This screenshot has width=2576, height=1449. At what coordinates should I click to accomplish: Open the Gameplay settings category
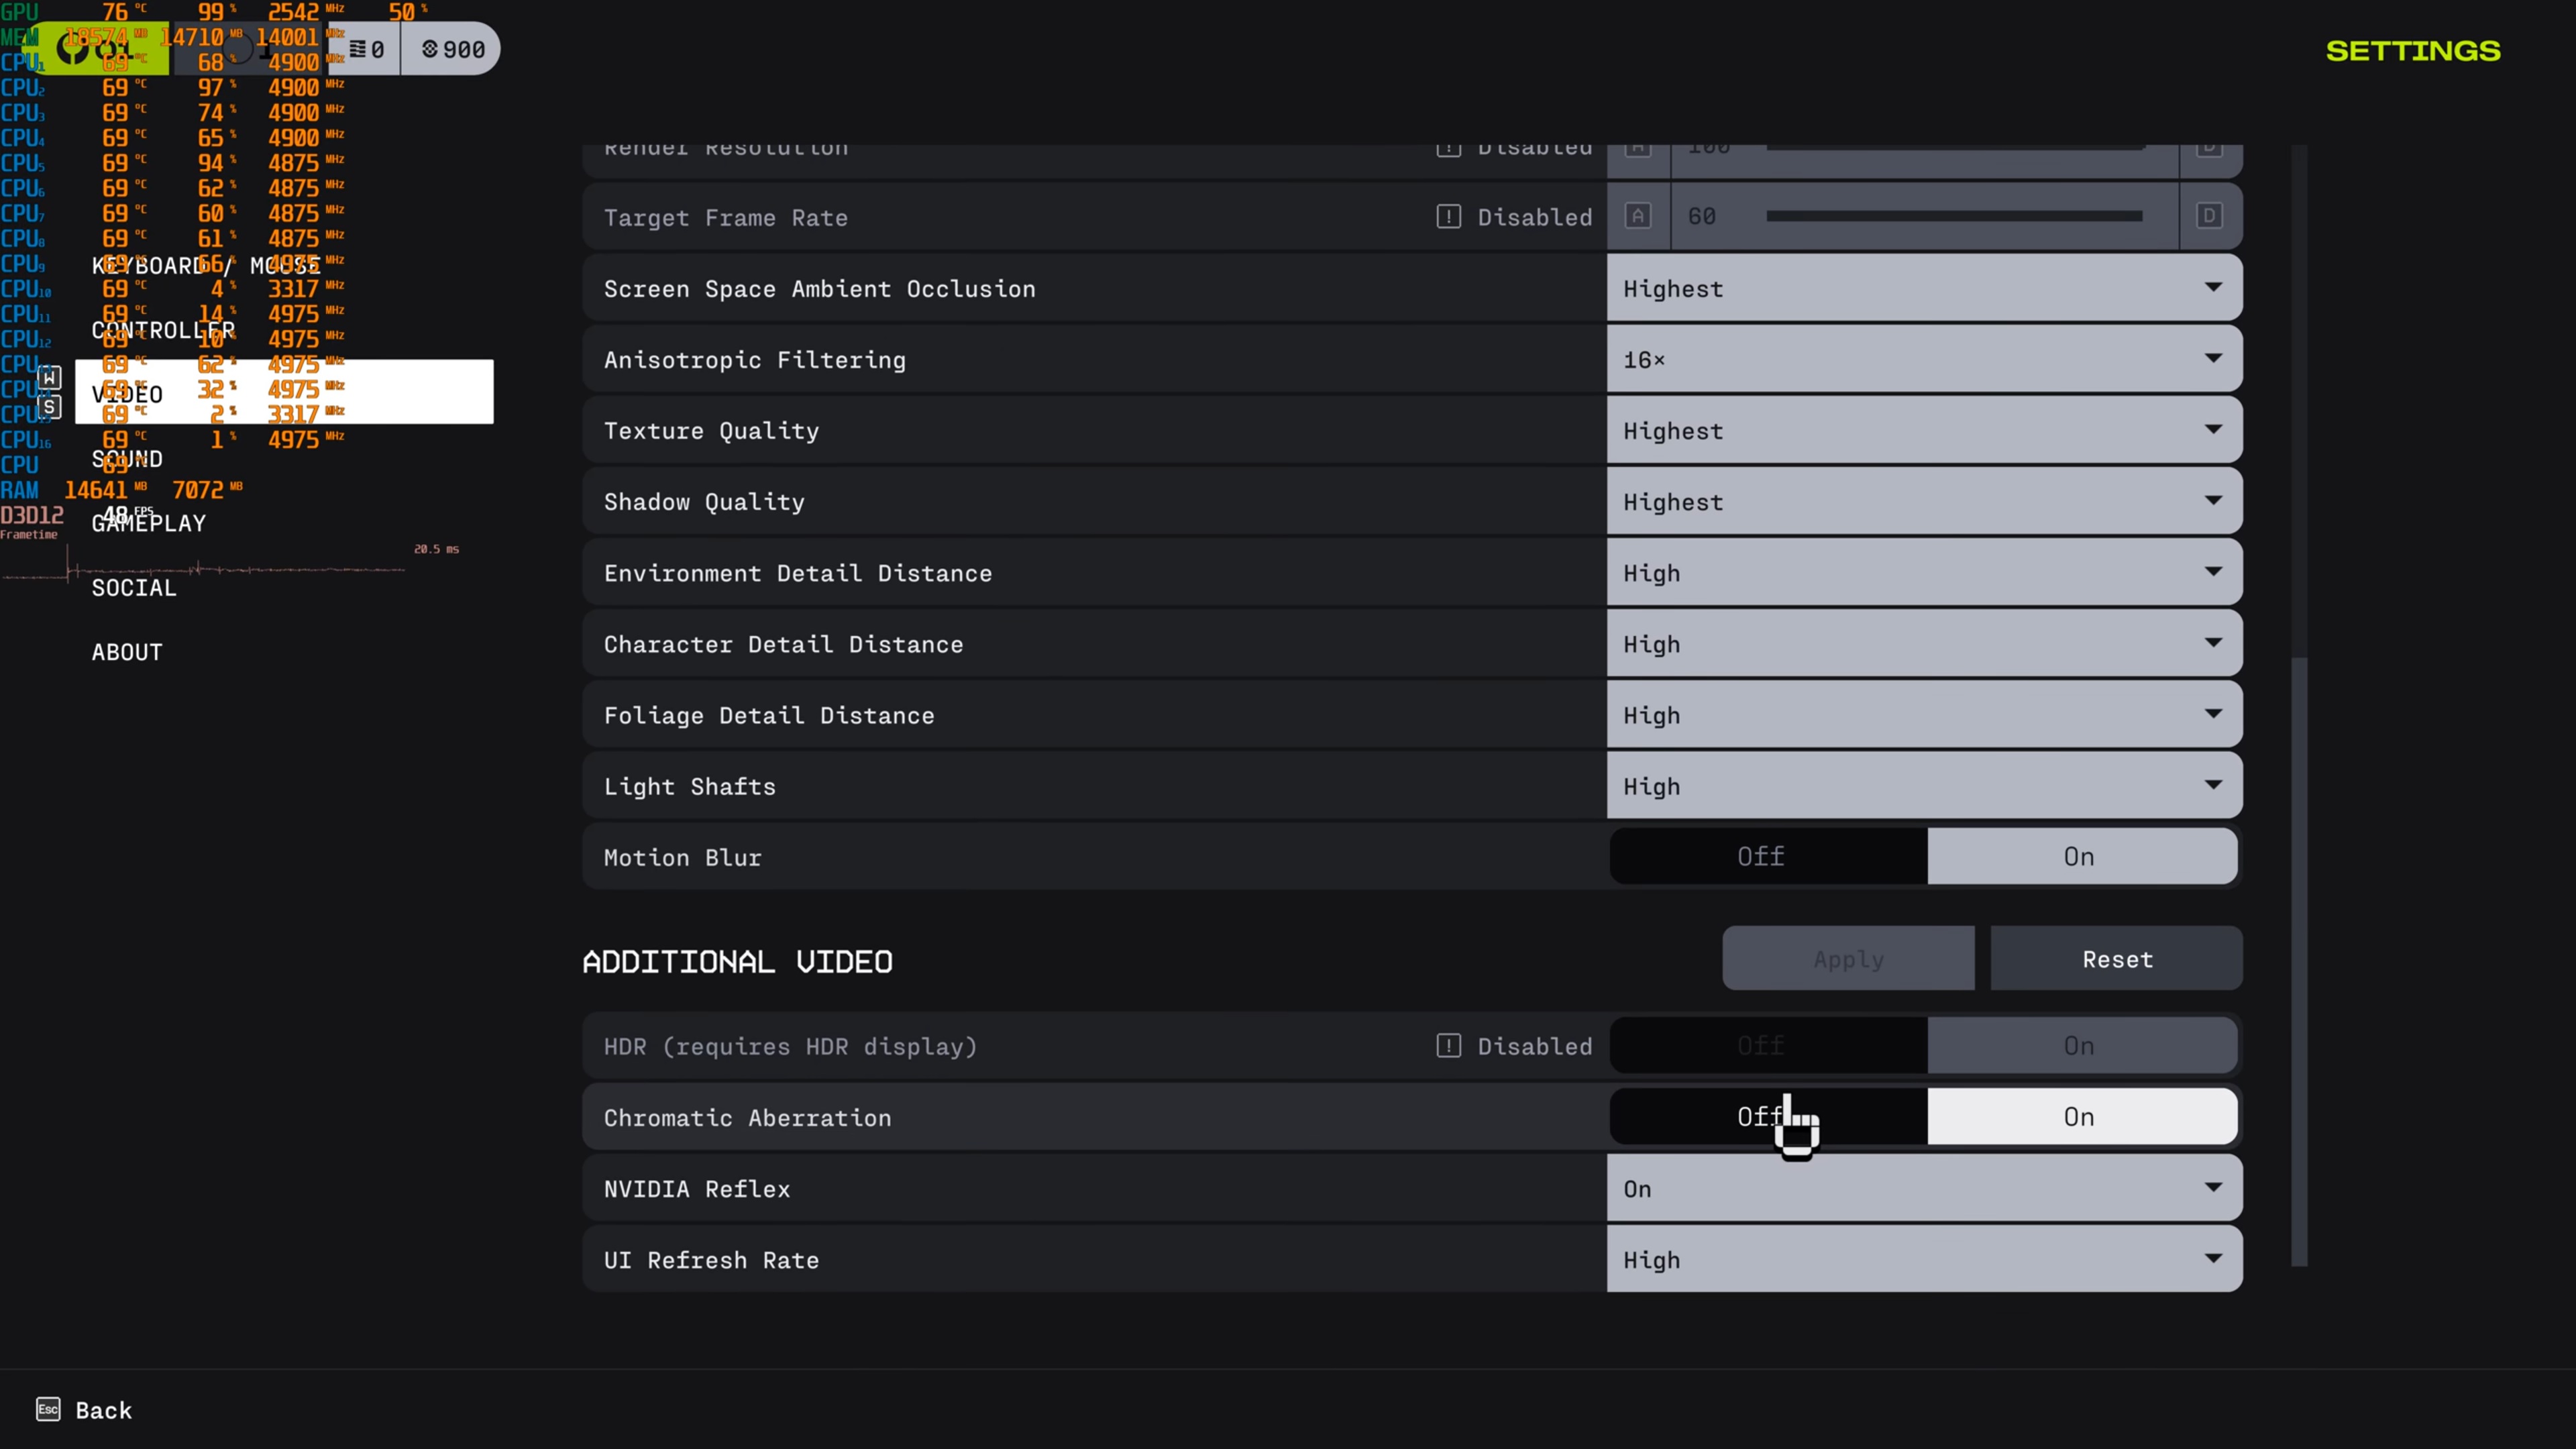[x=149, y=523]
